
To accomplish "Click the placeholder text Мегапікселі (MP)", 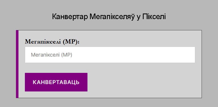I will (51, 55).
